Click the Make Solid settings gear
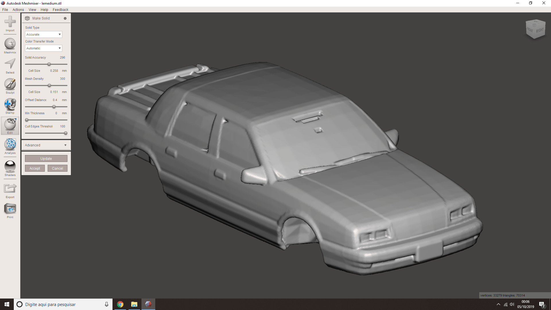This screenshot has width=551, height=310. (x=65, y=18)
